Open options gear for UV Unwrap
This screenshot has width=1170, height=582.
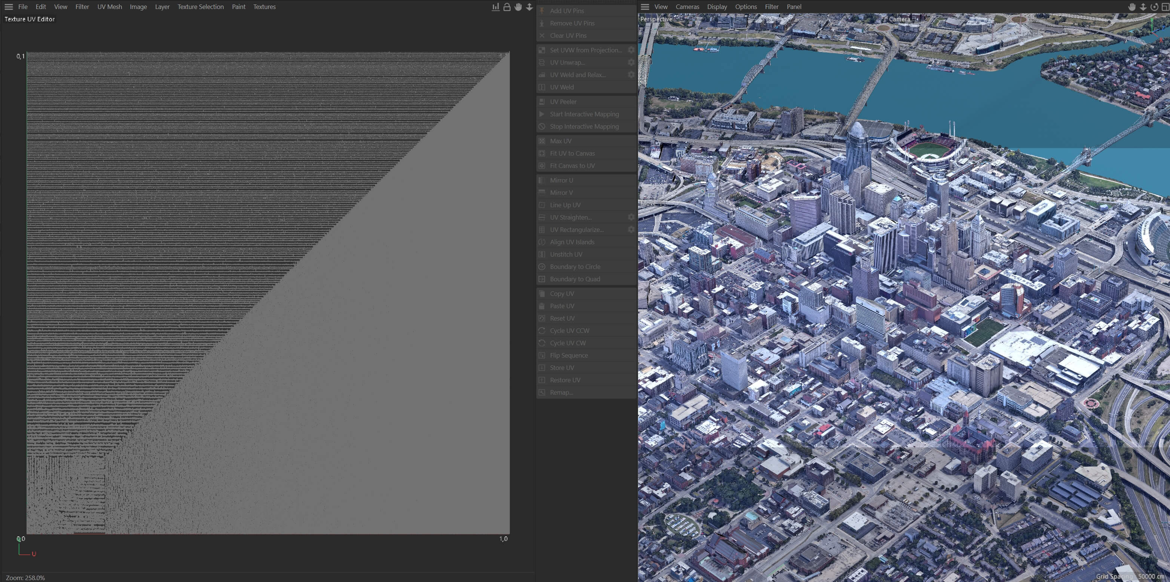click(631, 62)
